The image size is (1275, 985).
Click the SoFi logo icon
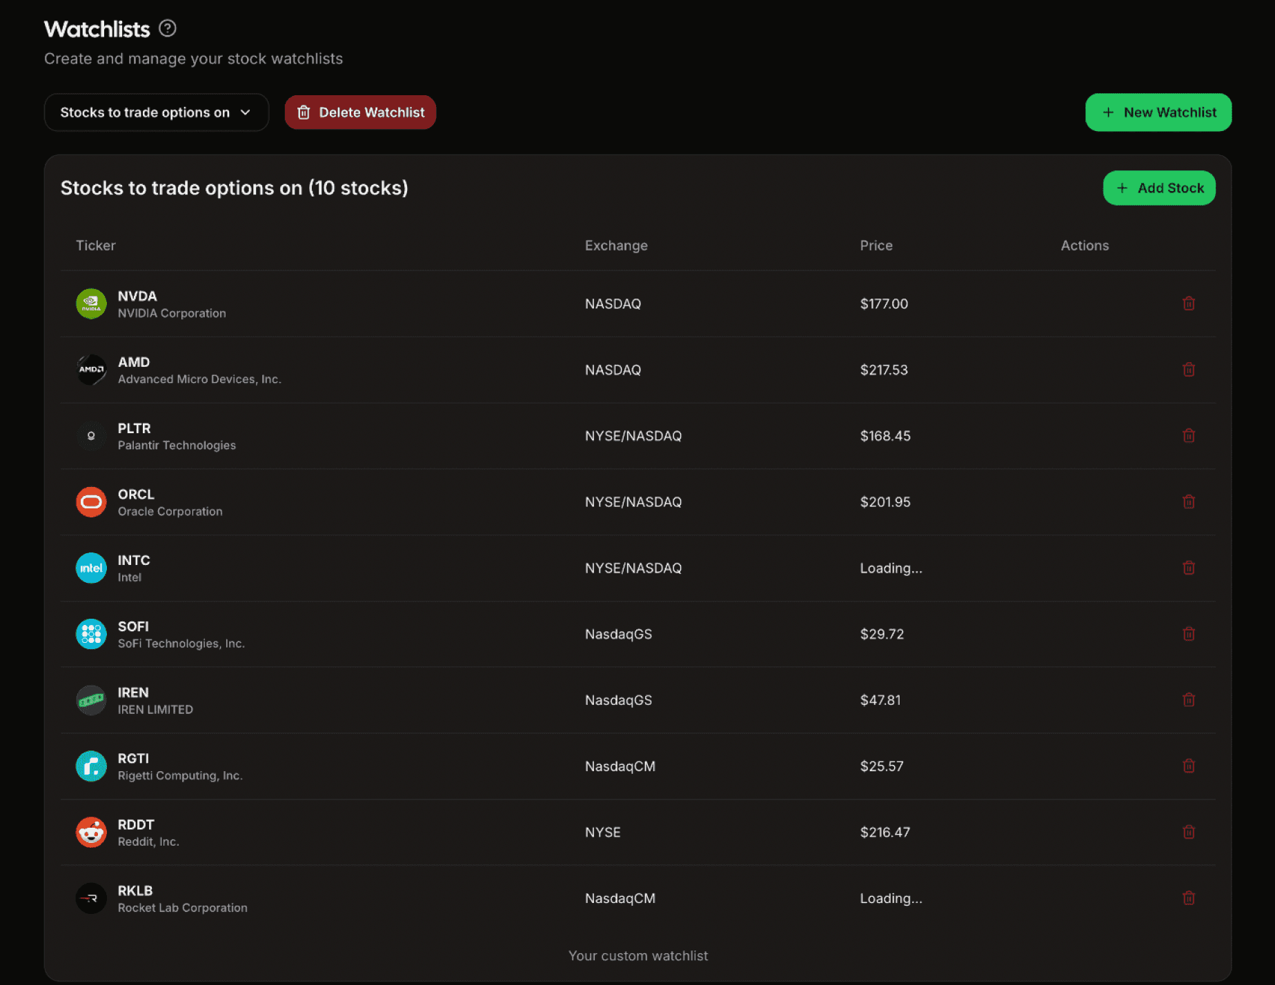(x=90, y=634)
